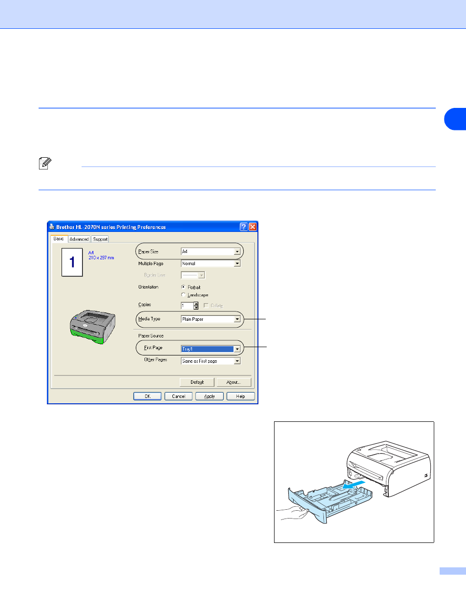The image size is (466, 603).
Task: Click the About... button
Action: pos(233,382)
